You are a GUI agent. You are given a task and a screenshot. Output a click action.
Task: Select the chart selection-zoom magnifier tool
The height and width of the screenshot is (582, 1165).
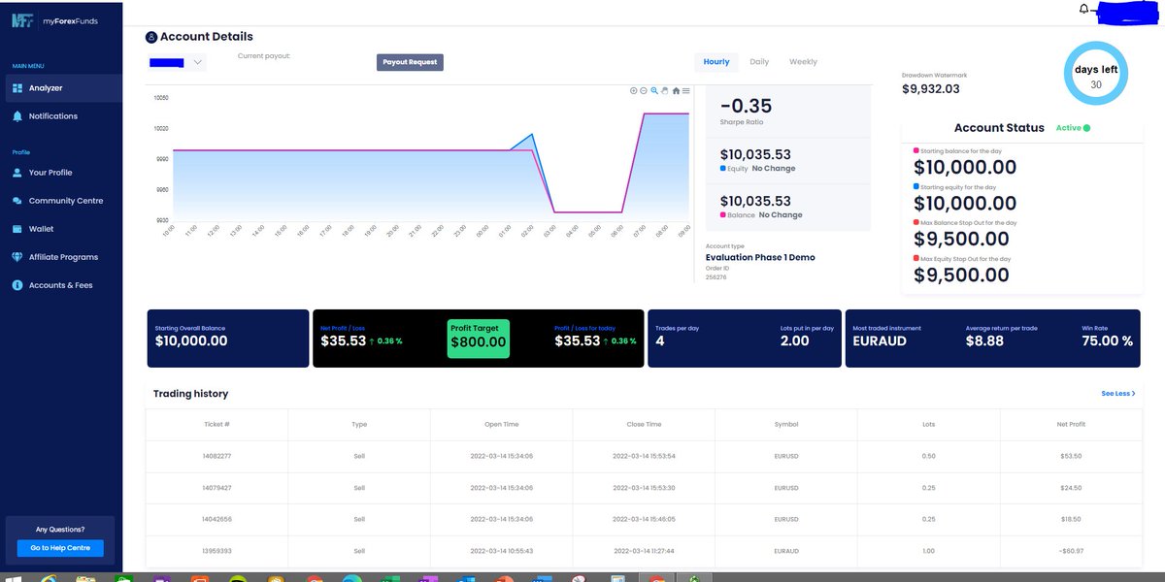[x=654, y=90]
